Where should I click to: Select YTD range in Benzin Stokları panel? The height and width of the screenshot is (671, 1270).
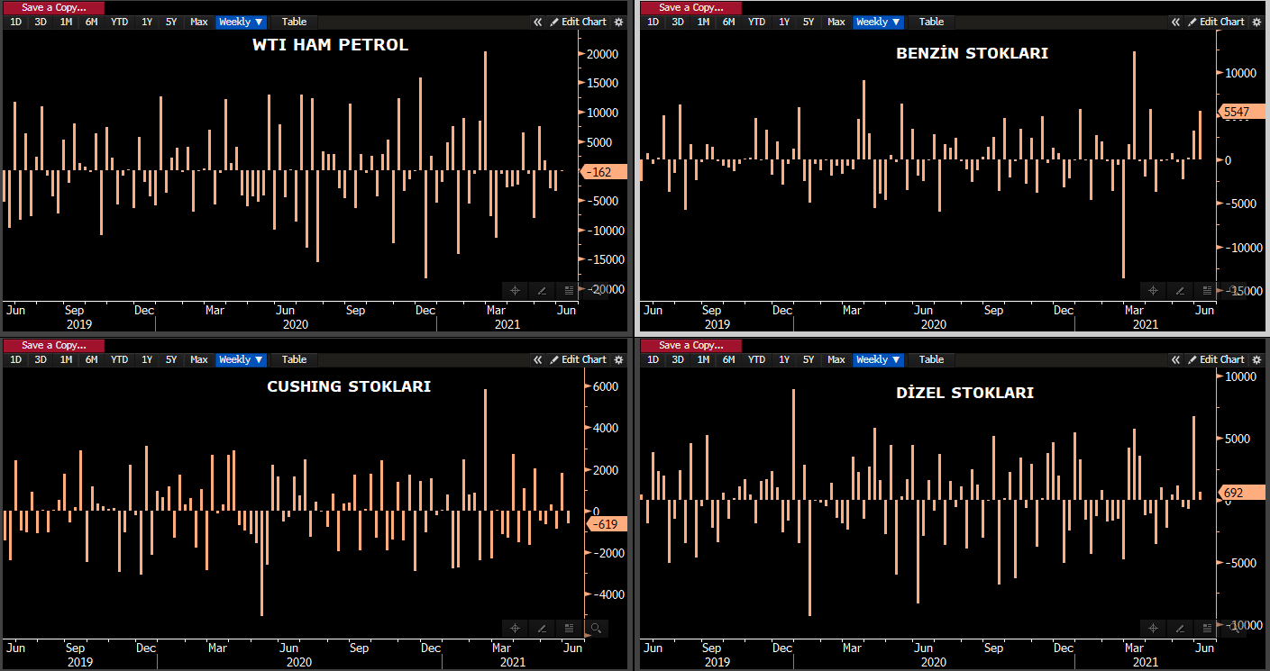pos(756,22)
